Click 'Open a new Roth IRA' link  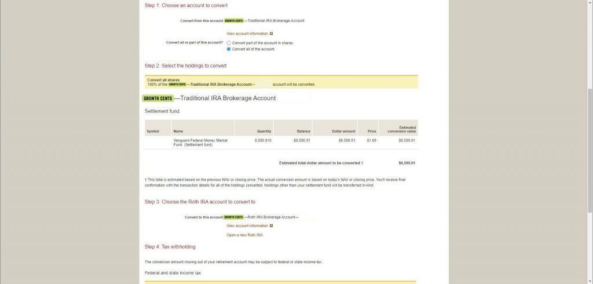pos(244,235)
